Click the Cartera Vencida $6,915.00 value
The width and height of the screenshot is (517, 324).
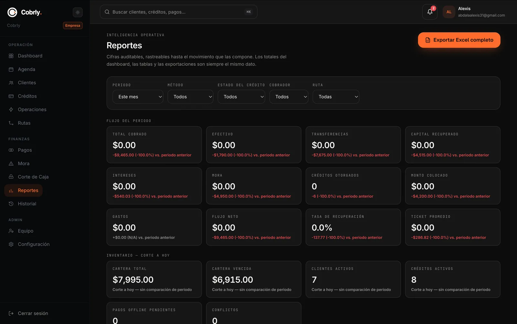[x=233, y=280]
